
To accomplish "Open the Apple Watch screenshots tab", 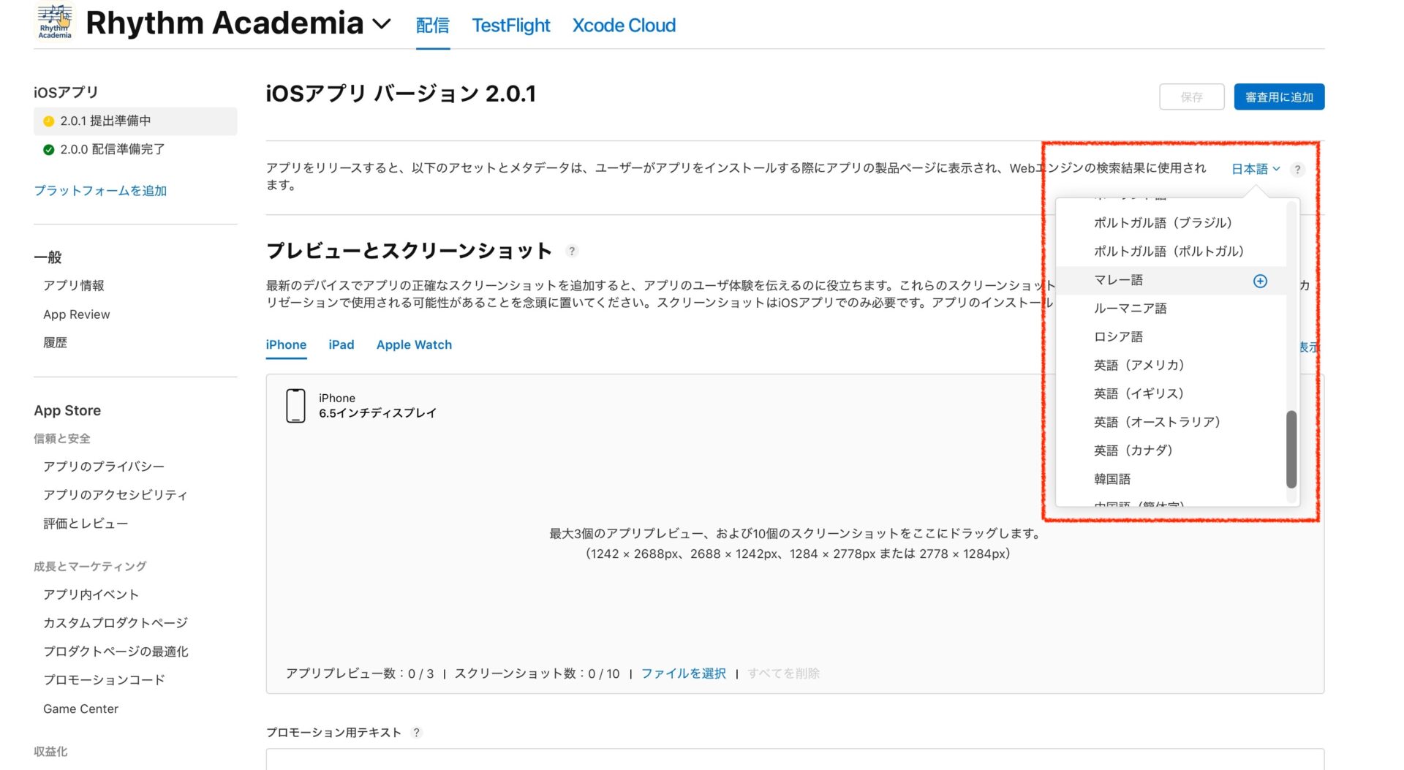I will 414,344.
